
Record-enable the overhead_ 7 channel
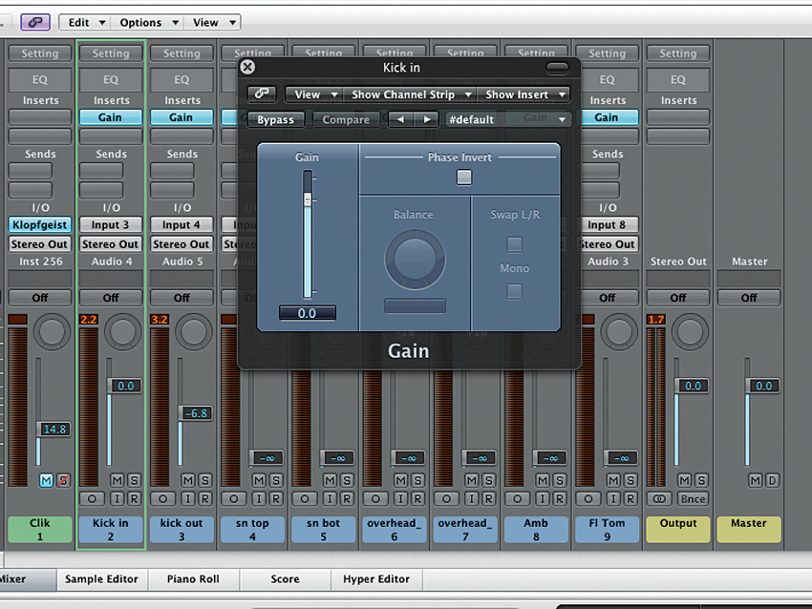tap(488, 499)
